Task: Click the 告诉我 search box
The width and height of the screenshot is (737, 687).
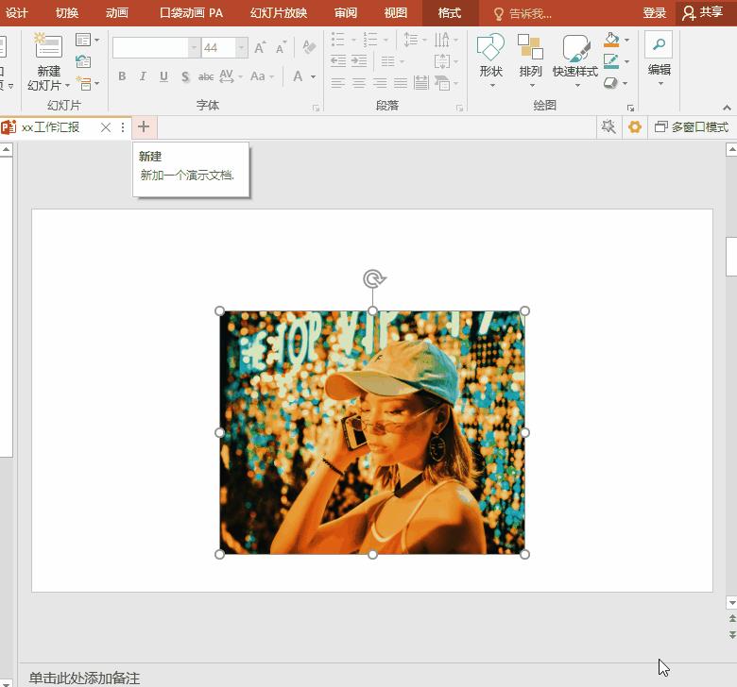Action: tap(523, 13)
